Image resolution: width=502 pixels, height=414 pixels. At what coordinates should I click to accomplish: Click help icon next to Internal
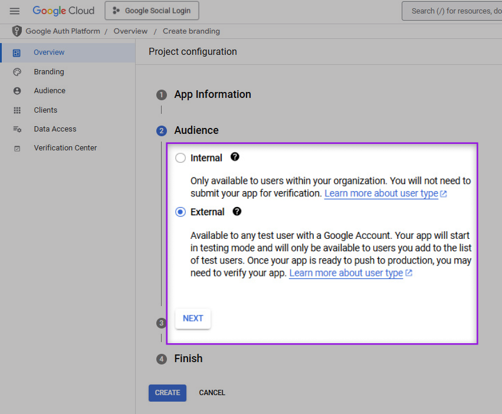(x=235, y=157)
